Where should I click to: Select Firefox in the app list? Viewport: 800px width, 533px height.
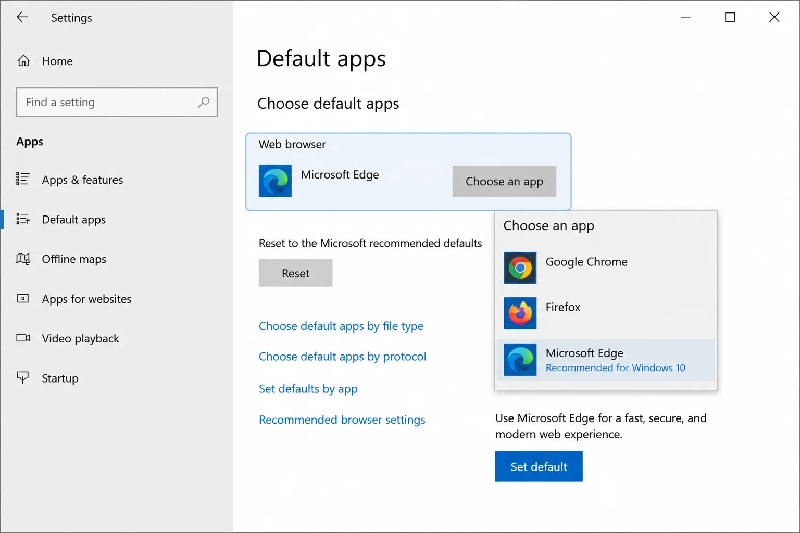(606, 313)
